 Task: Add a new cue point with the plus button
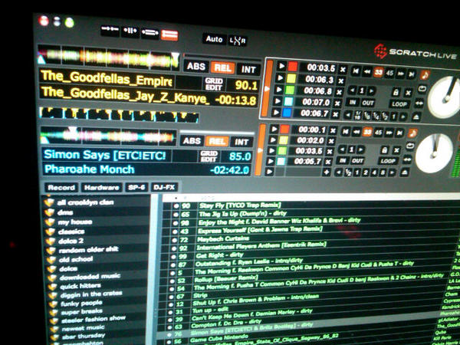tap(327, 172)
